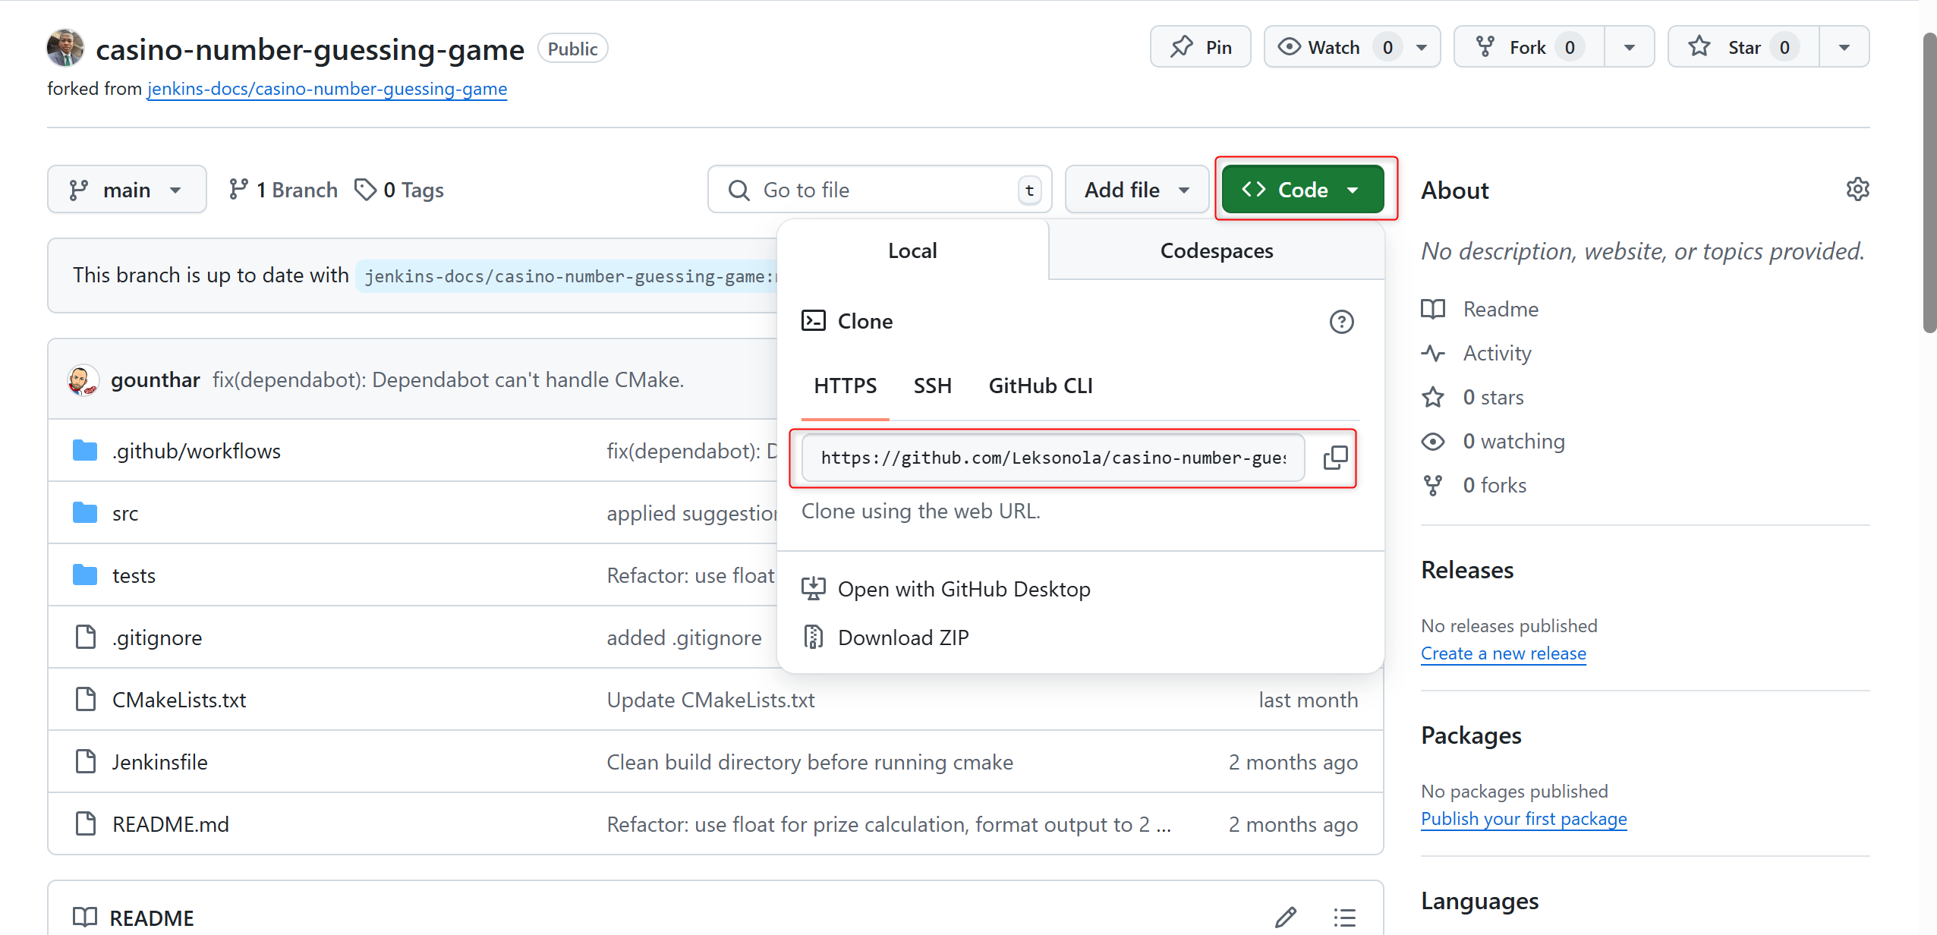Toggle the green Code dropdown button
Image resolution: width=1937 pixels, height=935 pixels.
(1302, 190)
